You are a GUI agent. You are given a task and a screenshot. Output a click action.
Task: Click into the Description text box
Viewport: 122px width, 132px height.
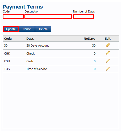pyautogui.click(x=48, y=17)
